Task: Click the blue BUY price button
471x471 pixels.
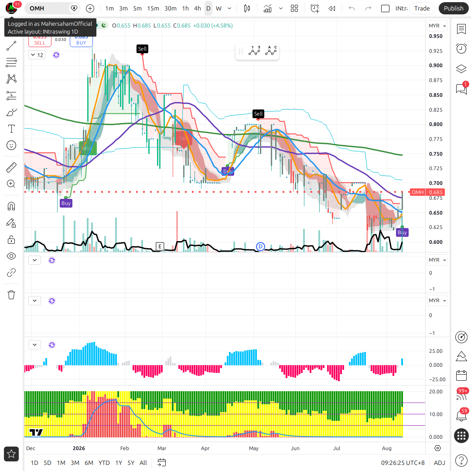Action: tap(81, 41)
